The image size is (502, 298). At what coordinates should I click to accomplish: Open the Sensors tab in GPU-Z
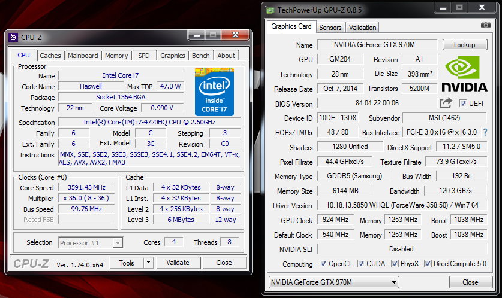[330, 28]
